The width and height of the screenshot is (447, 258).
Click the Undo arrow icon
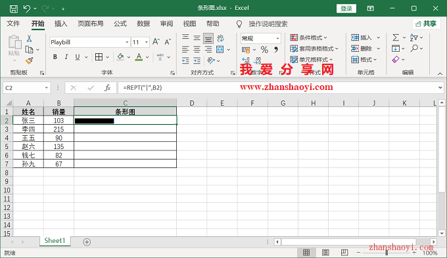pos(27,9)
